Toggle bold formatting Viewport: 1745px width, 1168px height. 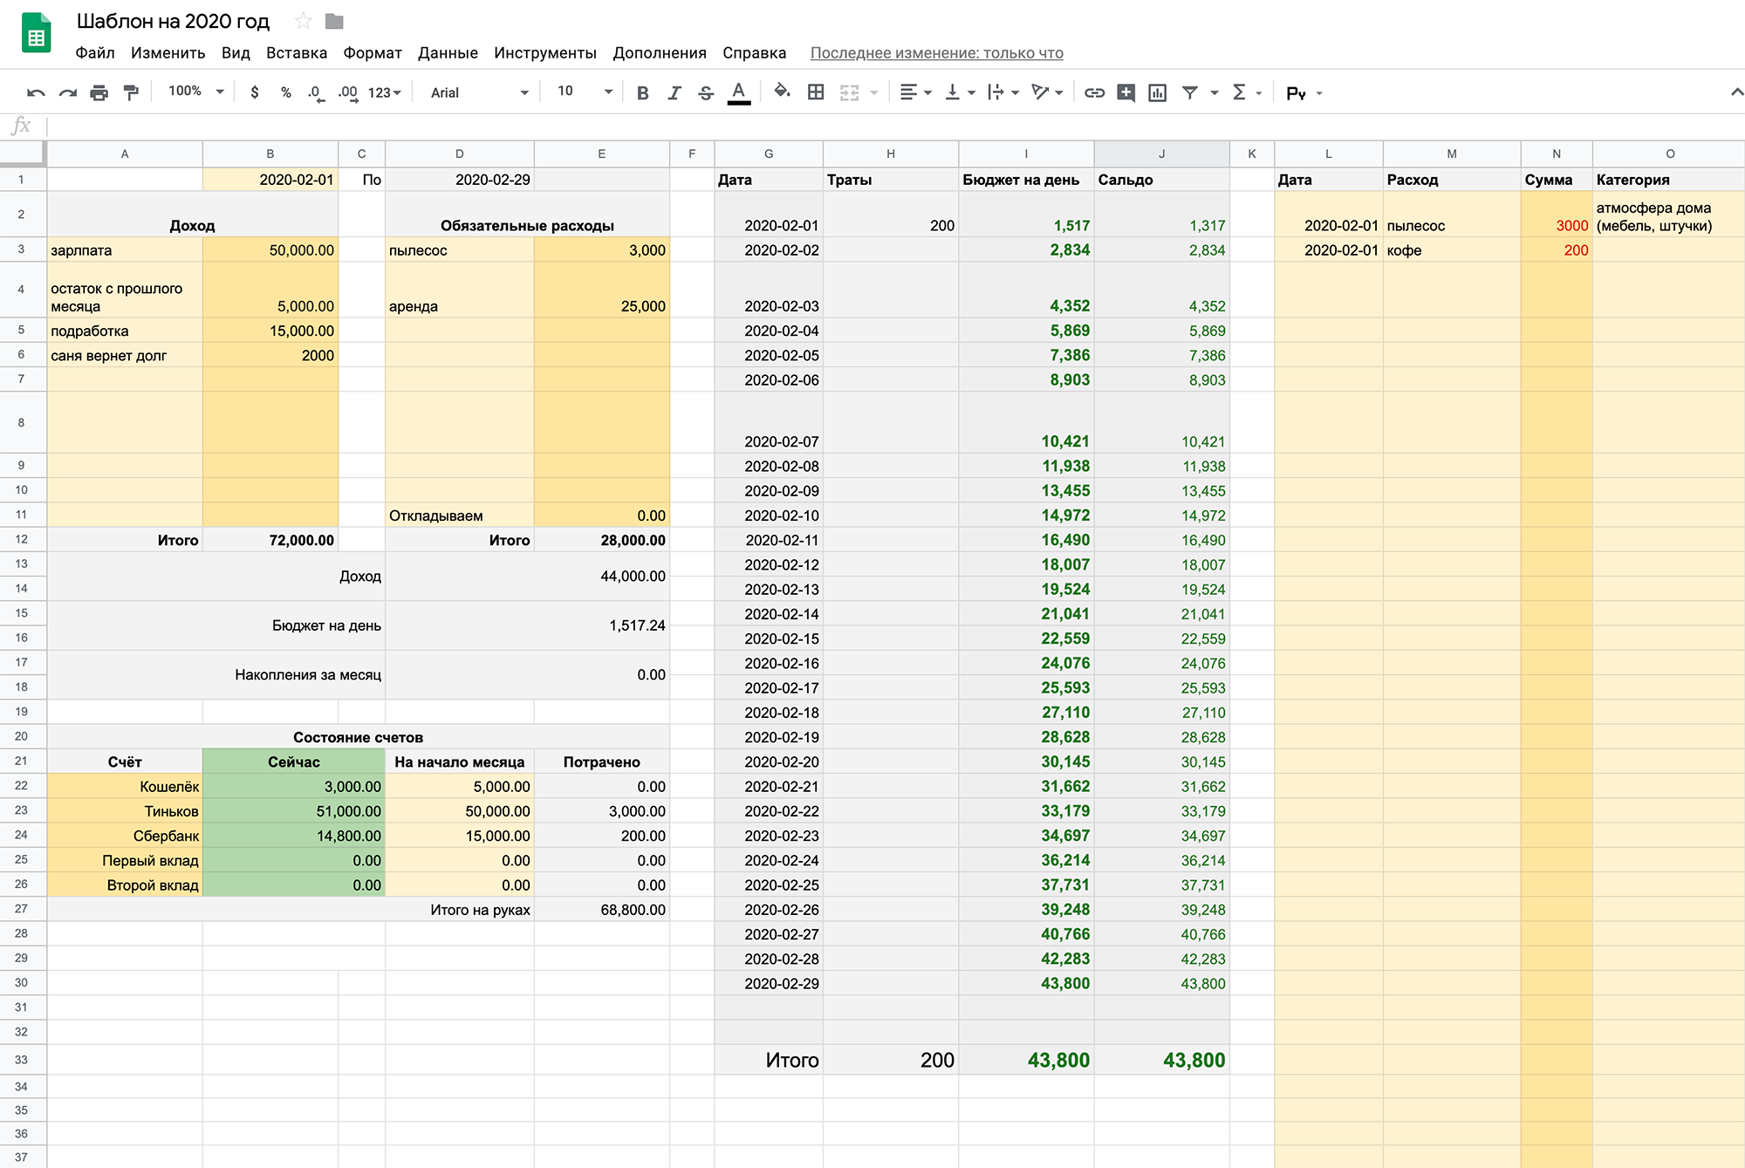coord(642,92)
